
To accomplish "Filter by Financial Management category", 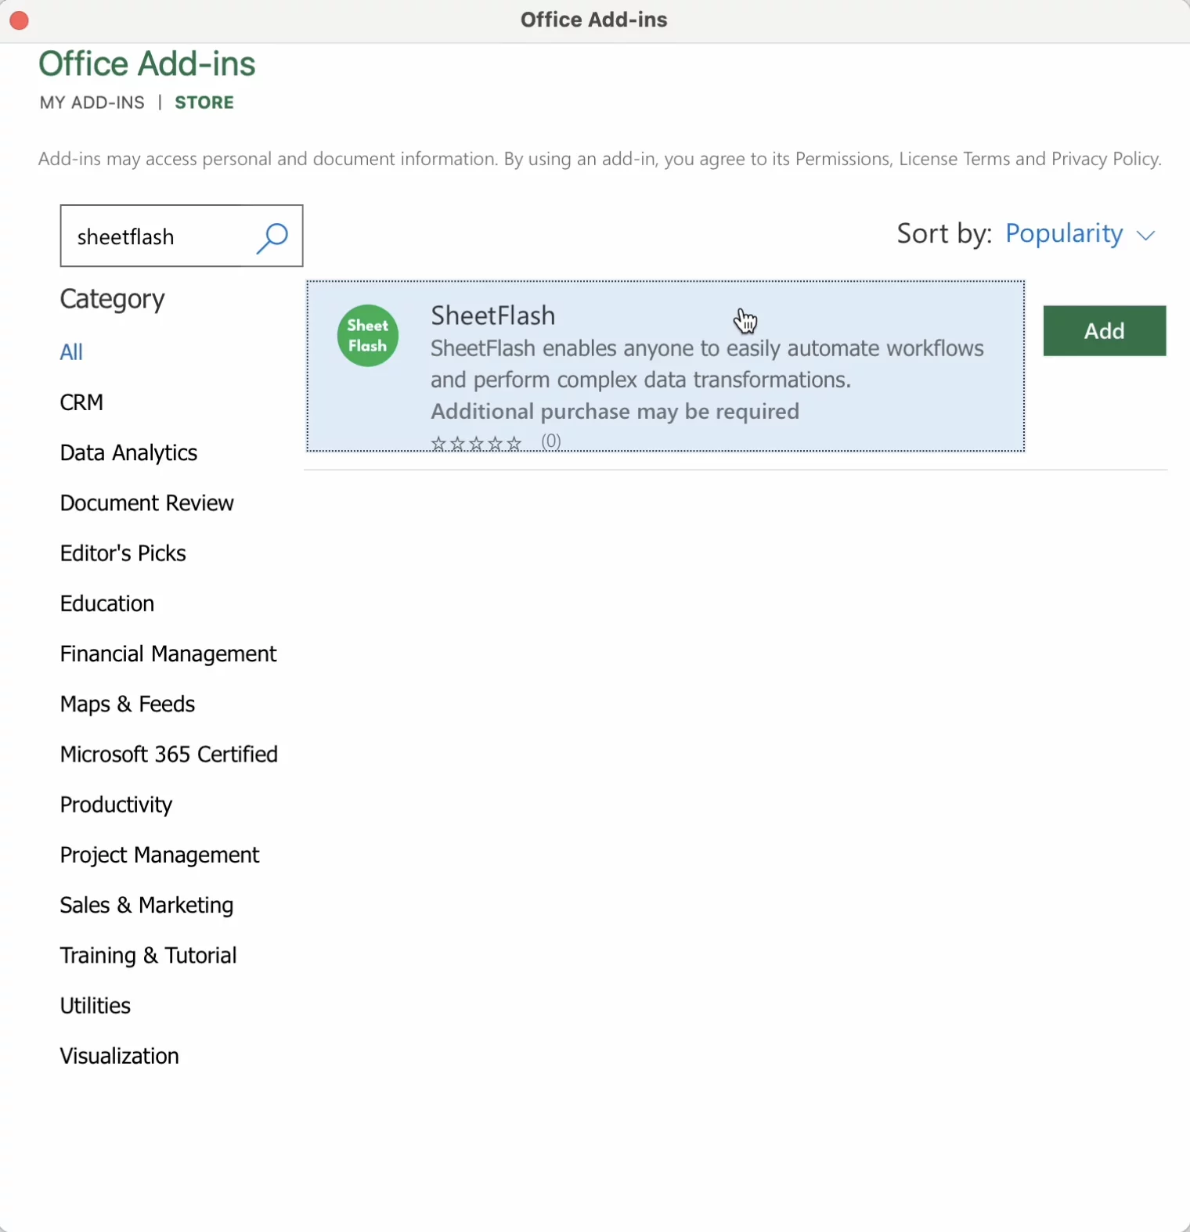I will (168, 654).
